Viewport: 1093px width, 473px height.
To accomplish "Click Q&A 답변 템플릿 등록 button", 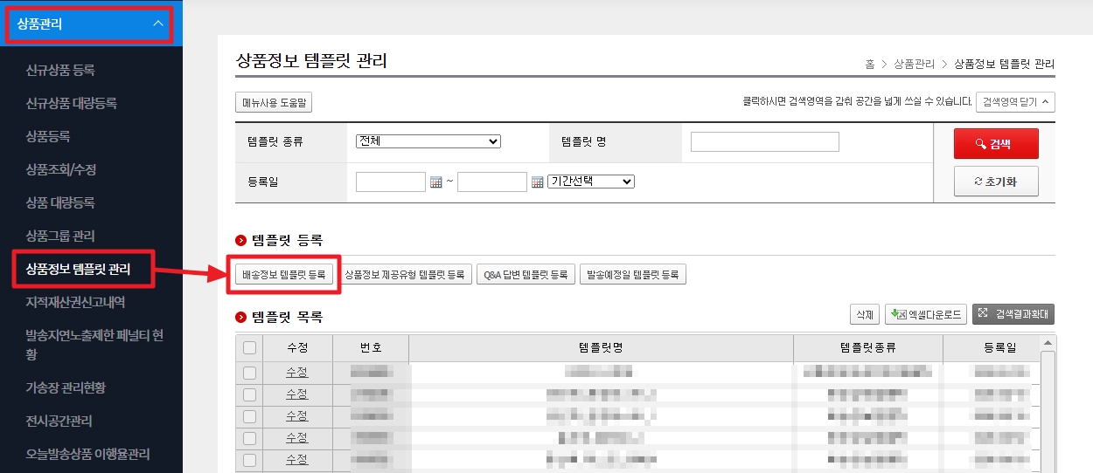I will pyautogui.click(x=526, y=275).
